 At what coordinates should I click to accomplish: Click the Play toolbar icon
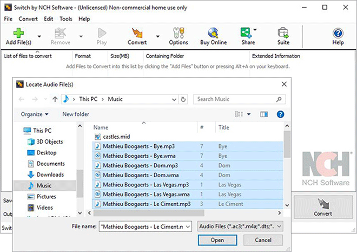point(102,36)
